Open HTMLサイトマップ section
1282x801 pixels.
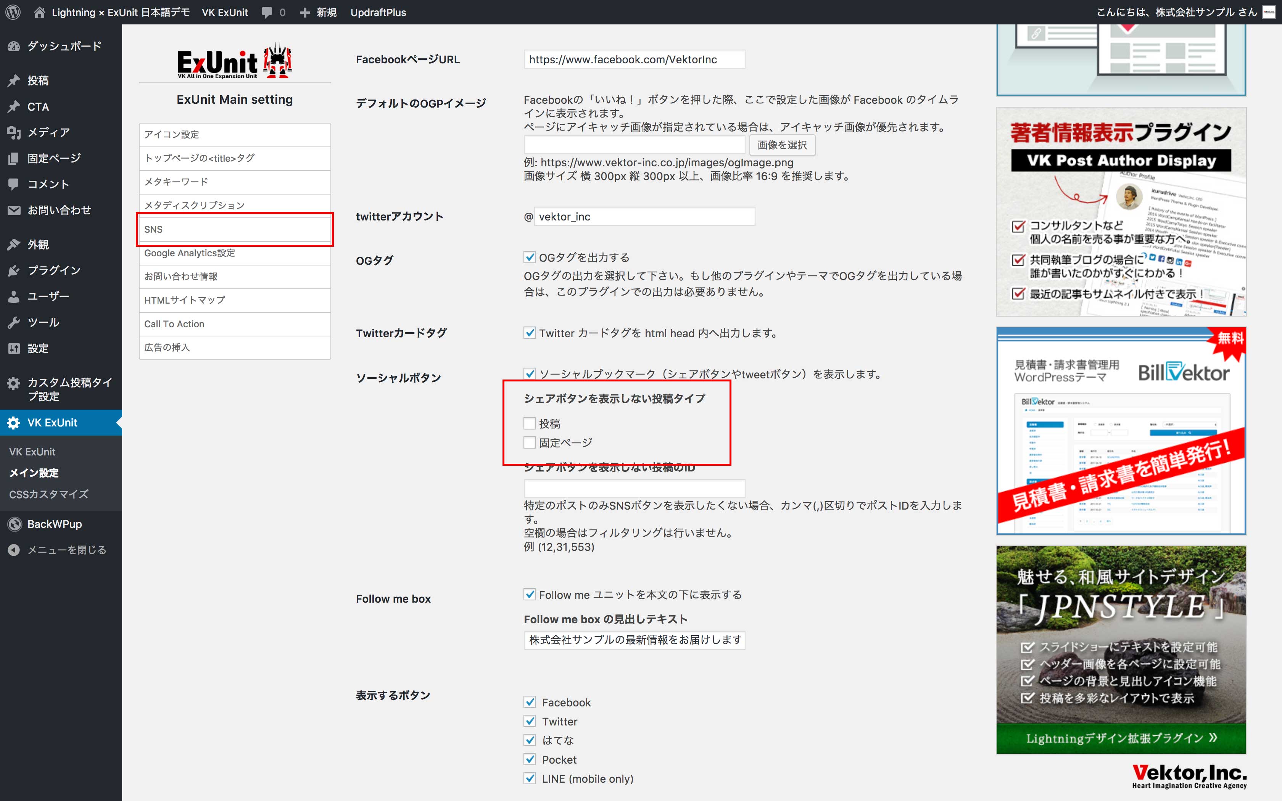click(235, 301)
